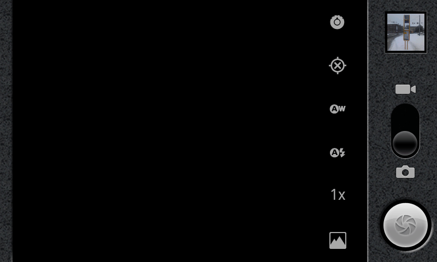Image resolution: width=437 pixels, height=262 pixels.
Task: Expand flash choices via A-lightning icon
Action: 338,153
